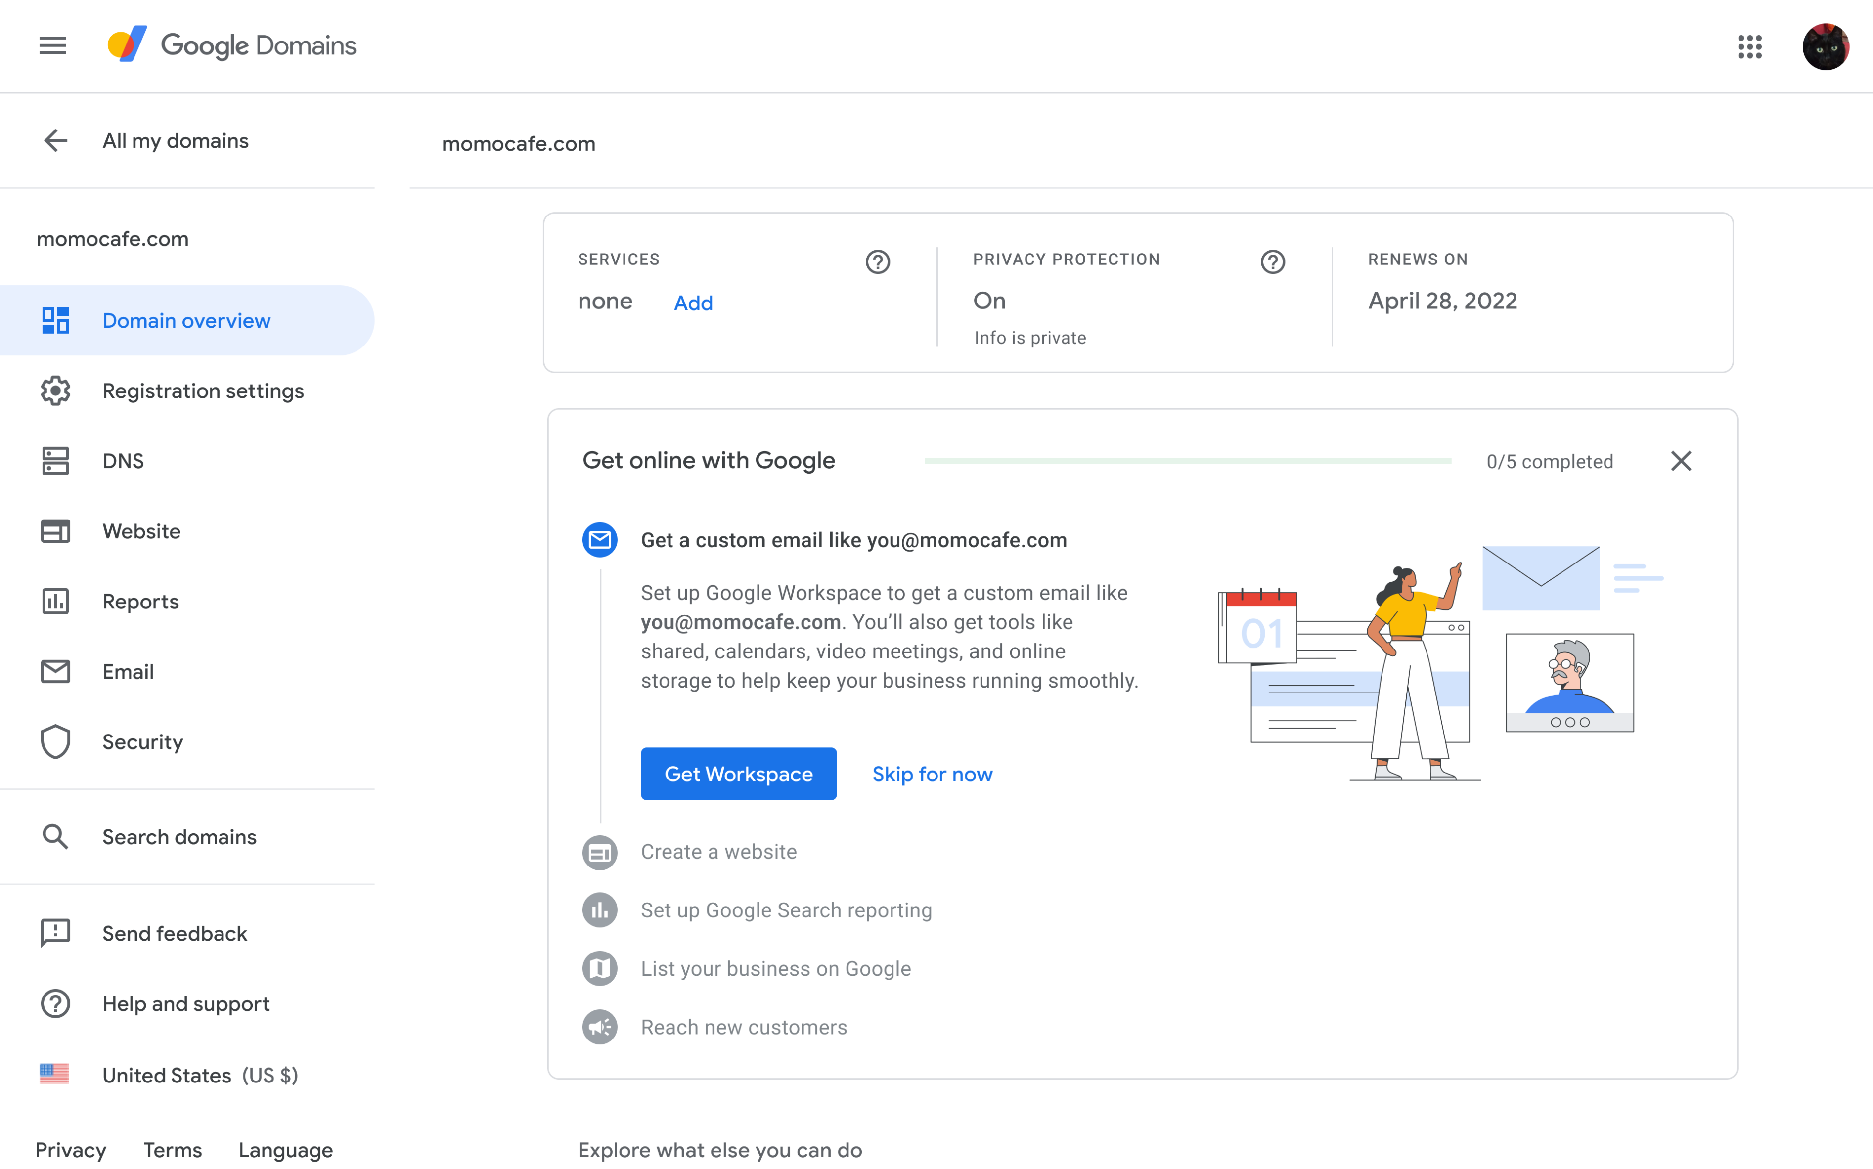Open the Website section
Viewport: 1873px width, 1169px height.
click(141, 531)
